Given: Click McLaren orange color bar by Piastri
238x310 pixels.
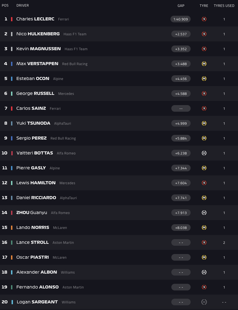Looking at the screenshot, I should (x=12, y=257).
